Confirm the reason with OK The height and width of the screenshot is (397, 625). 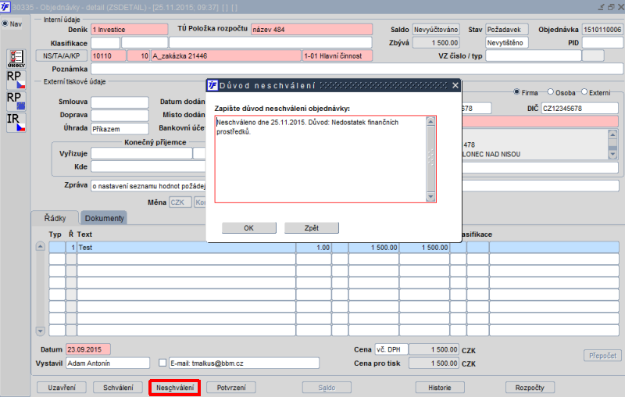point(248,228)
